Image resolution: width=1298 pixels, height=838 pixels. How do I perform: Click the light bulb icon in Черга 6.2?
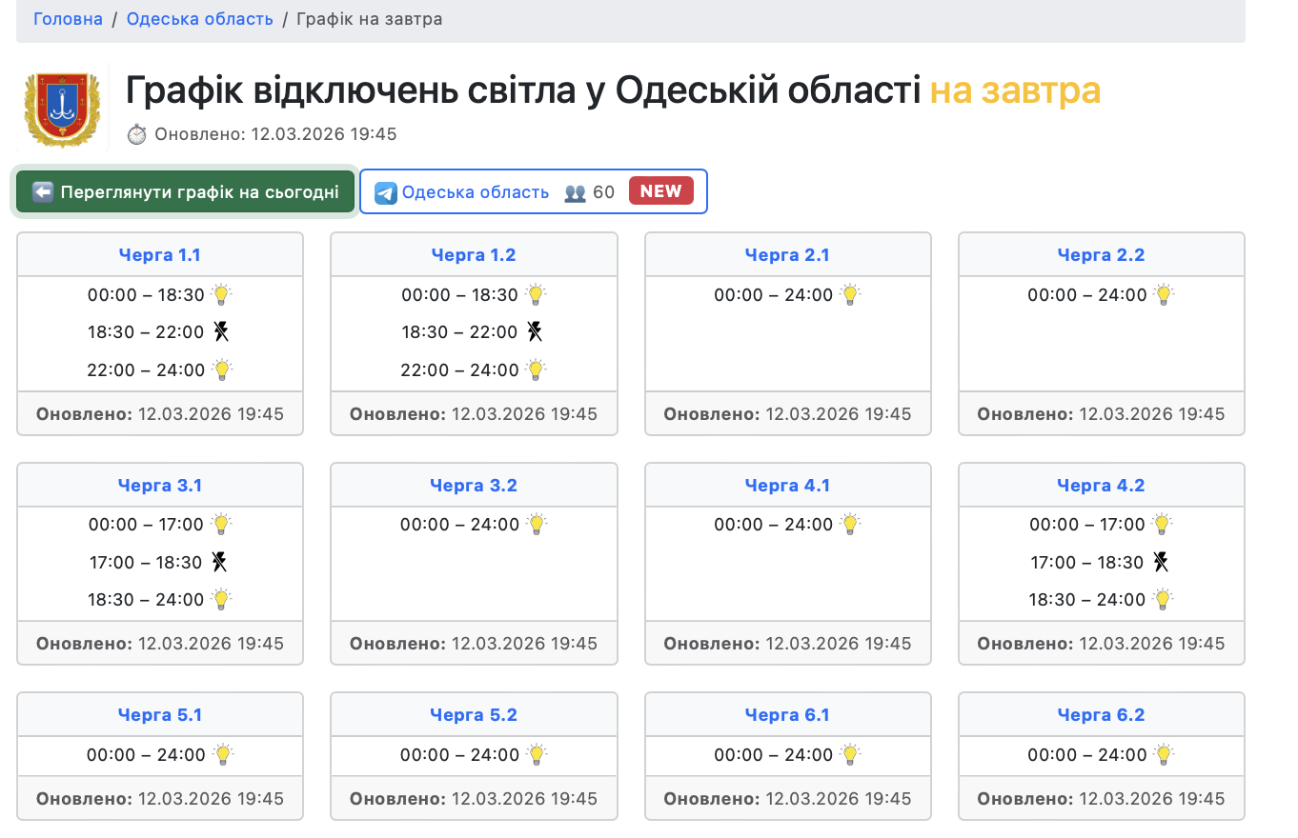pos(1164,754)
